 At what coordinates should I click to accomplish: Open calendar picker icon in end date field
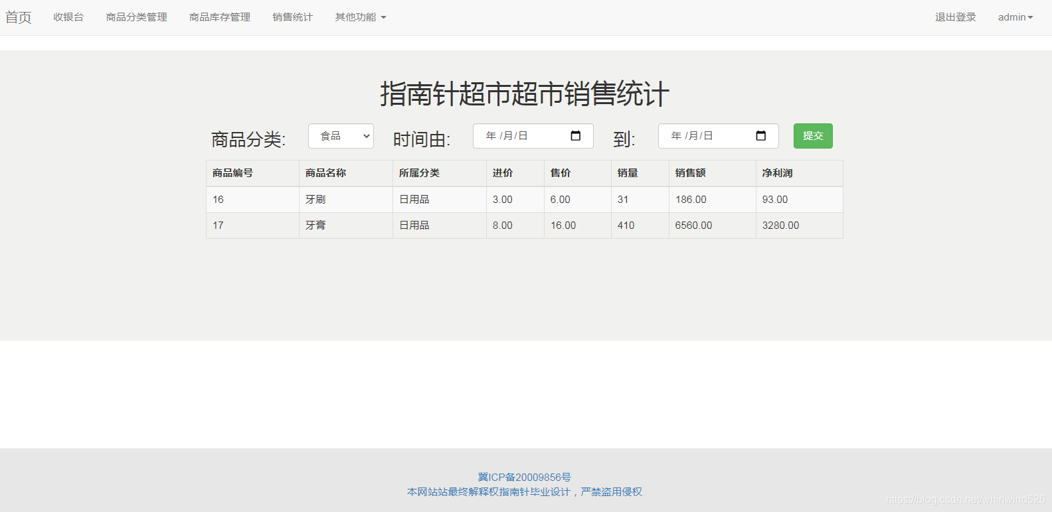[x=761, y=136]
